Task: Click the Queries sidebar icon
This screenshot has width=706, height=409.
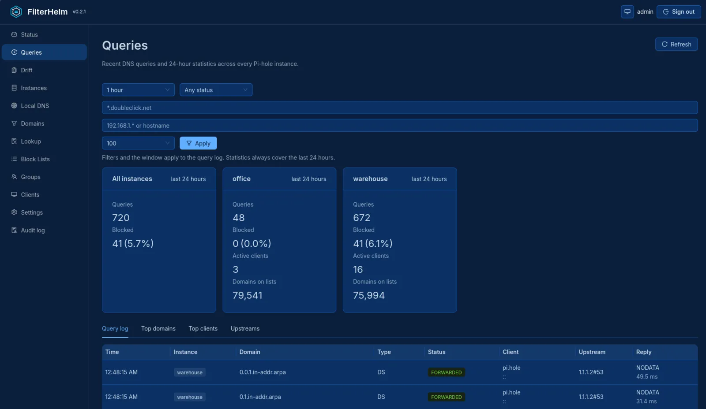Action: coord(14,52)
